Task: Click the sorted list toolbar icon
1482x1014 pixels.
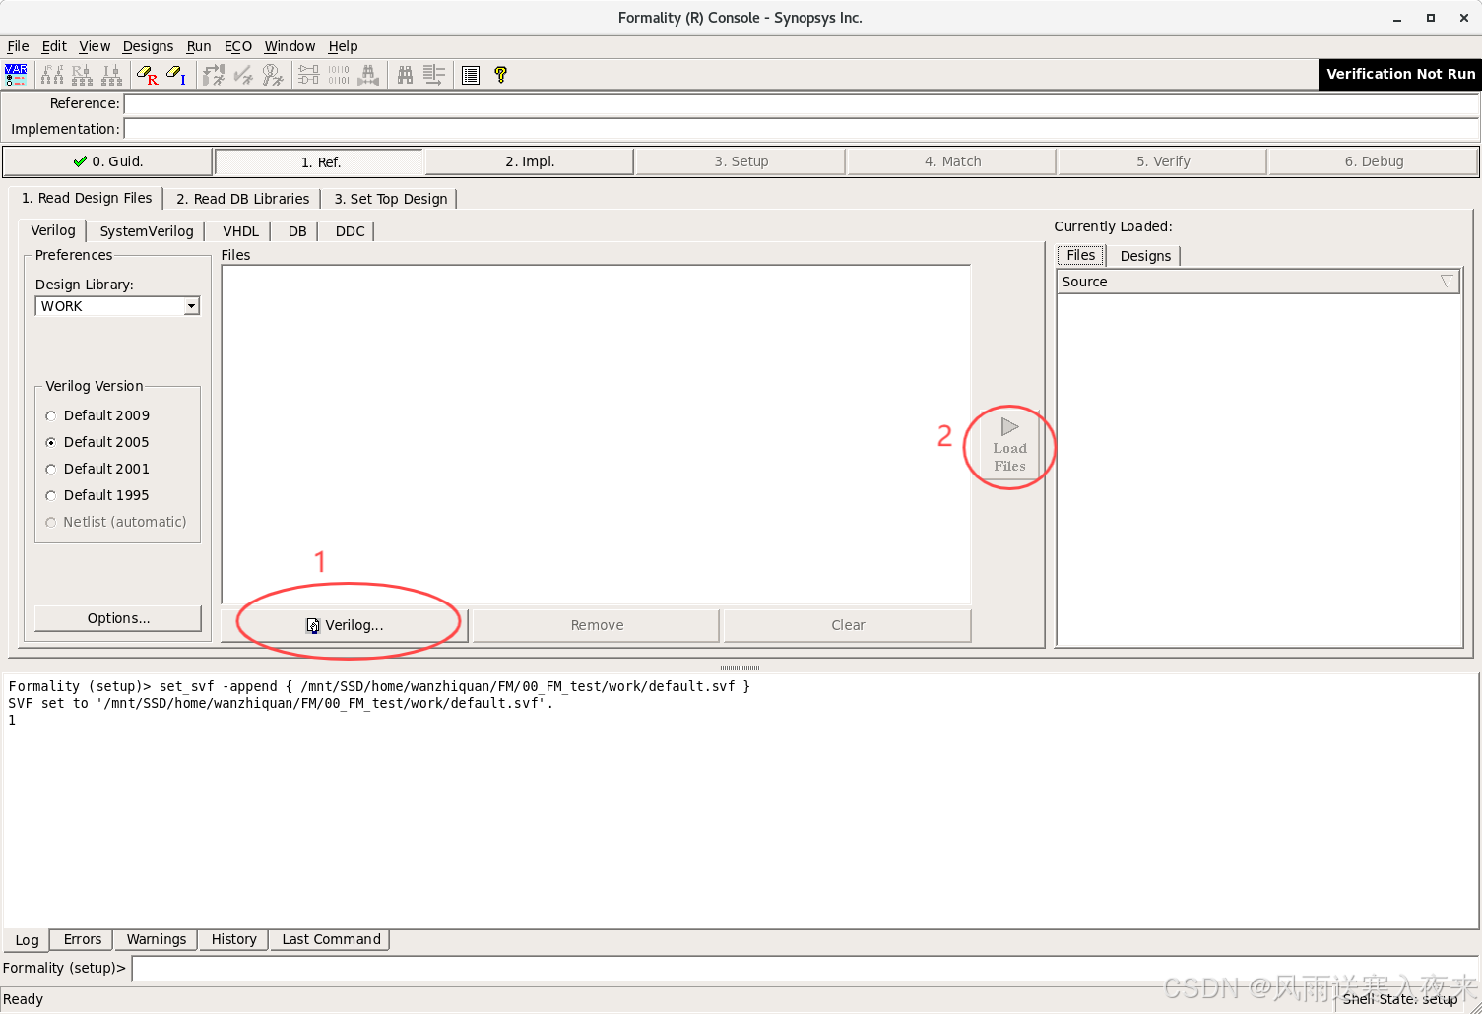Action: [433, 75]
